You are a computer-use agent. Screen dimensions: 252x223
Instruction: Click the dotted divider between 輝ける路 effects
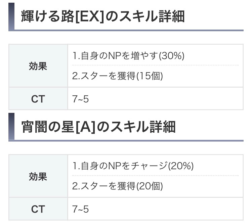coord(155,65)
